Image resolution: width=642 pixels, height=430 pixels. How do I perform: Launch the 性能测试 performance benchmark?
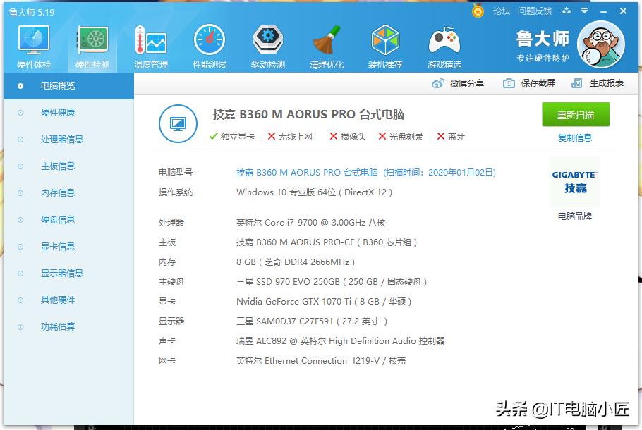click(x=209, y=44)
